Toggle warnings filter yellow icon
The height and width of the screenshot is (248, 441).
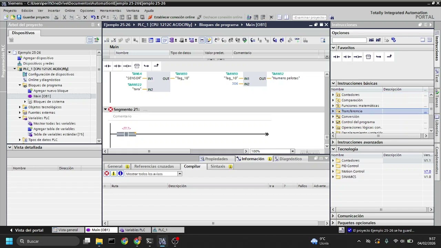click(114, 174)
